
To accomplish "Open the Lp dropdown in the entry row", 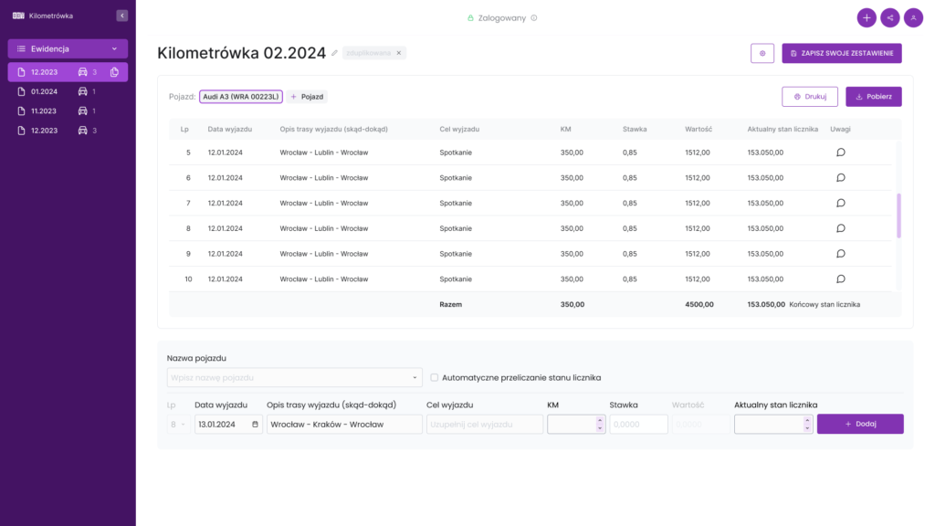I will click(x=180, y=424).
